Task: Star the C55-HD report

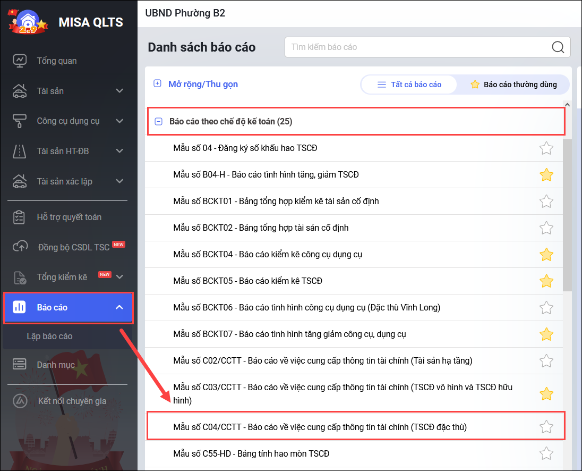Action: 546,453
